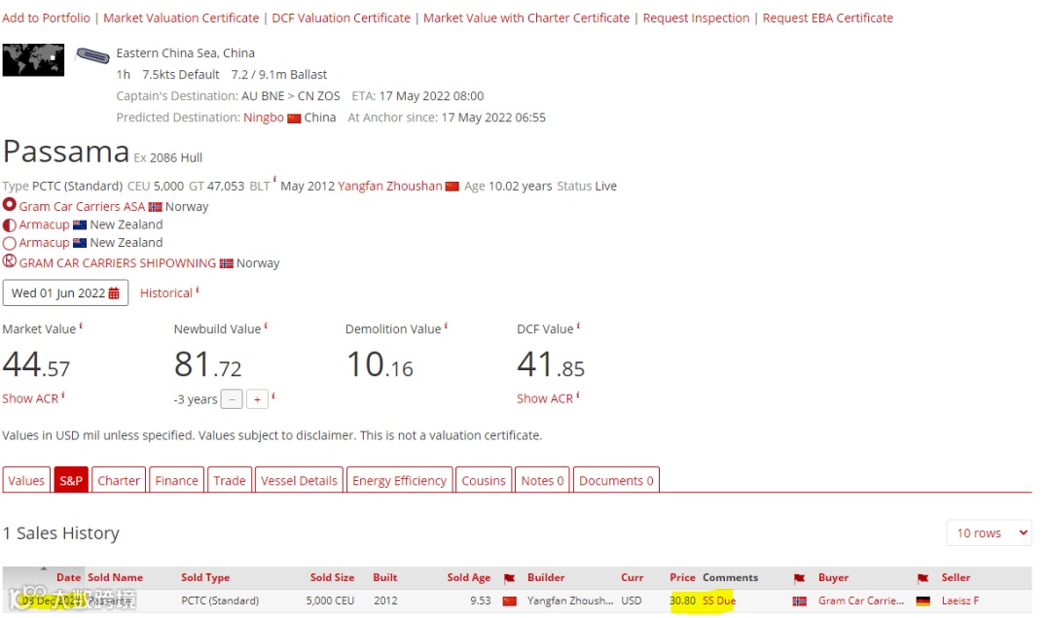The height and width of the screenshot is (618, 1051).
Task: Open the Vessel Details tab
Action: [299, 481]
